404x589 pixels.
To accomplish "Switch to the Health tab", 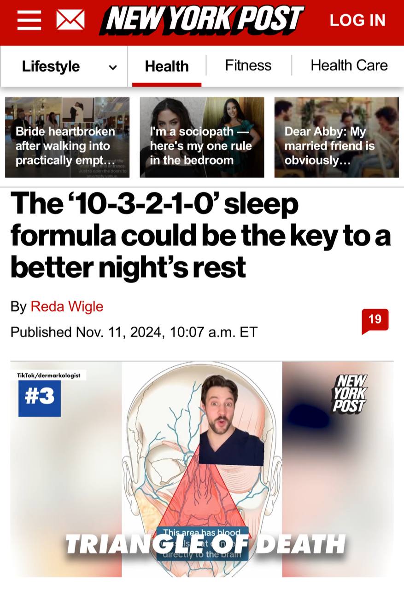I will (167, 66).
